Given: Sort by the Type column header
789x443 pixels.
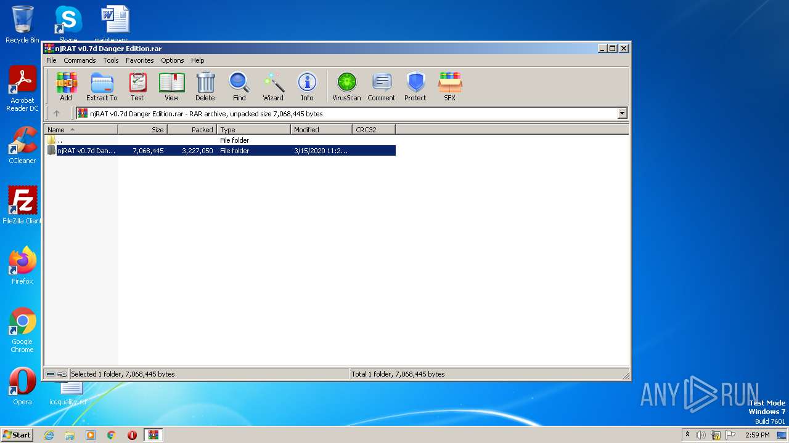Looking at the screenshot, I should pyautogui.click(x=253, y=130).
